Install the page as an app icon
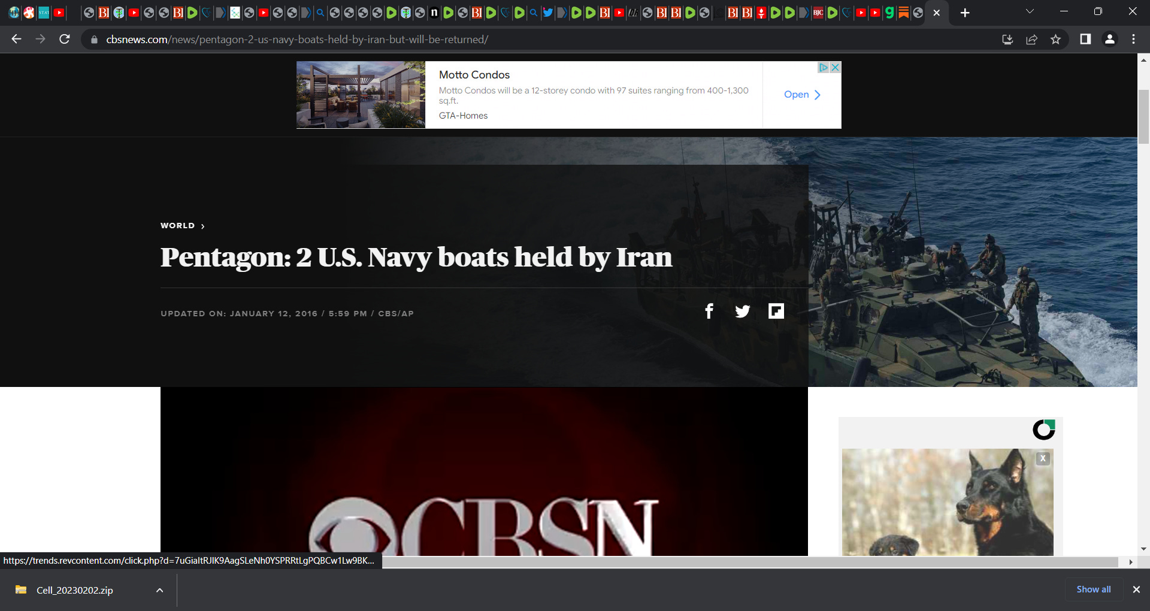 coord(1007,40)
